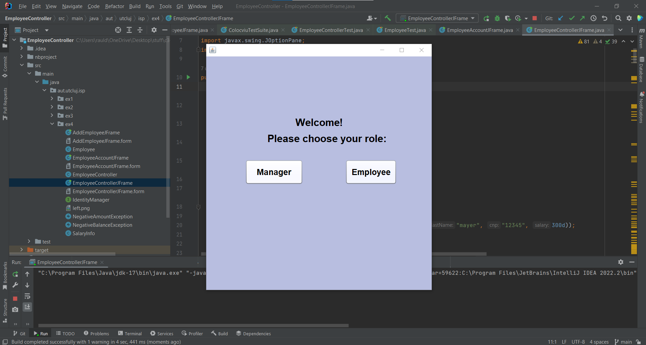
Task: Start the Debugger with the bug icon
Action: click(x=498, y=18)
